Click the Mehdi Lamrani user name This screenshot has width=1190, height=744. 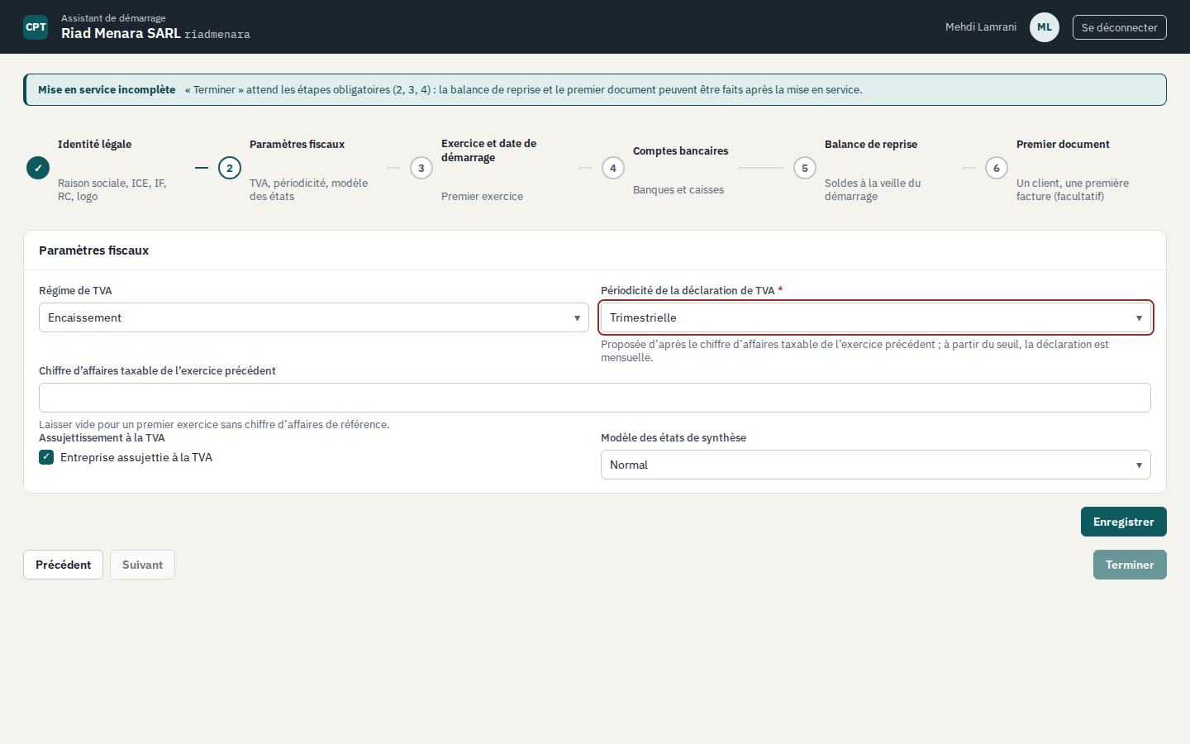(x=981, y=27)
